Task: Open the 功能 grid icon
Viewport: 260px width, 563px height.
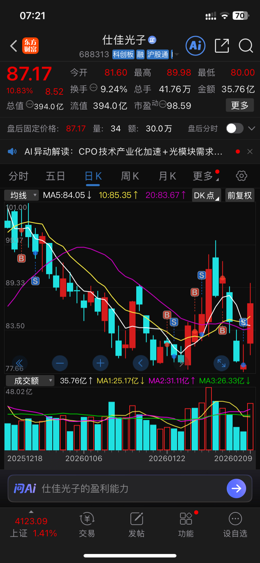Action: [x=186, y=519]
